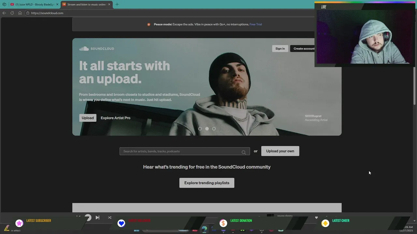This screenshot has height=234, width=417.
Task: Close the SoundCloud tab
Action: pyautogui.click(x=109, y=5)
